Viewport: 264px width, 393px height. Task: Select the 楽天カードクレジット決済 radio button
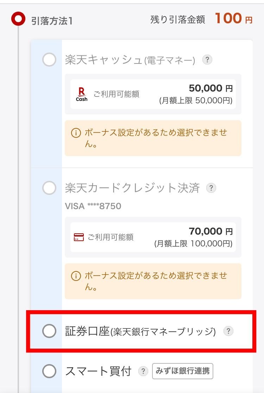coord(49,188)
